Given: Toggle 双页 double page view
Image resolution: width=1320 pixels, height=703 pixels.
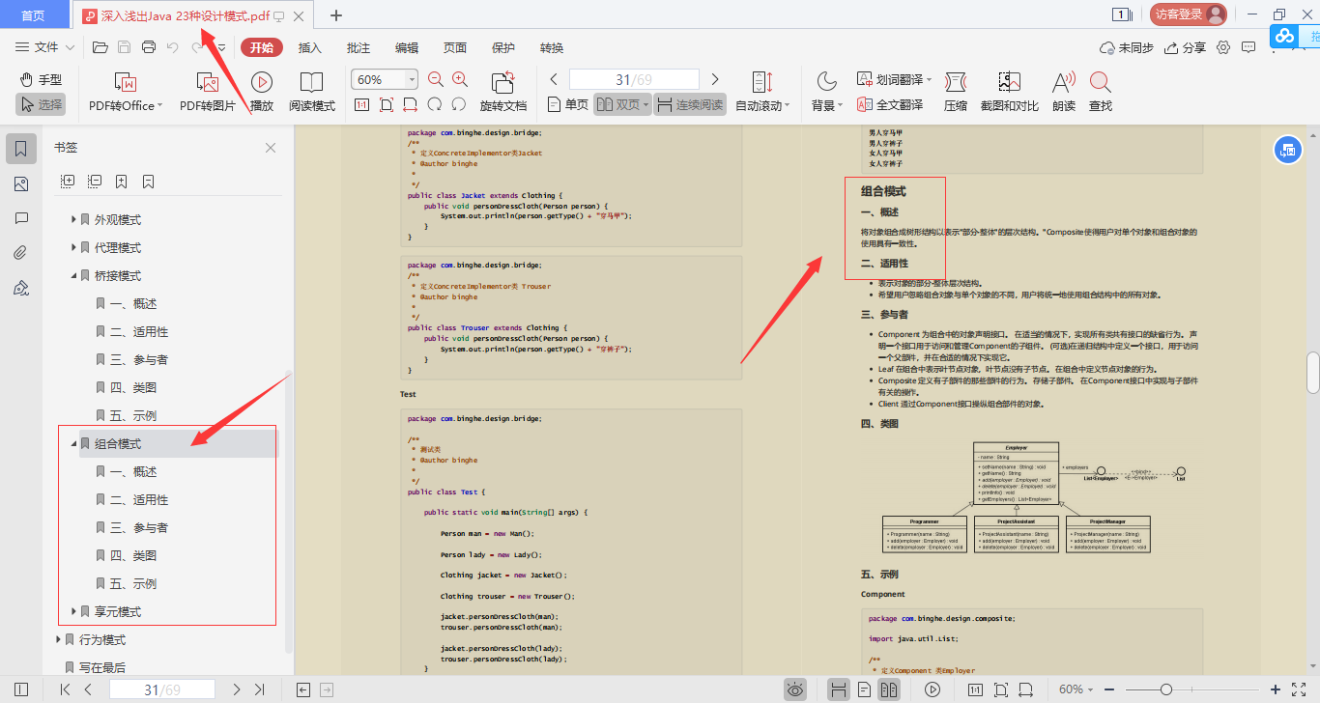Looking at the screenshot, I should tap(622, 104).
